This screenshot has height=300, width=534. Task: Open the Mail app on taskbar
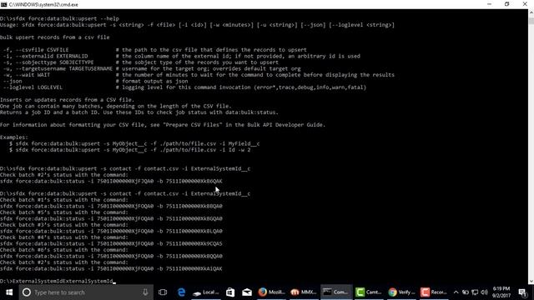pos(247,292)
